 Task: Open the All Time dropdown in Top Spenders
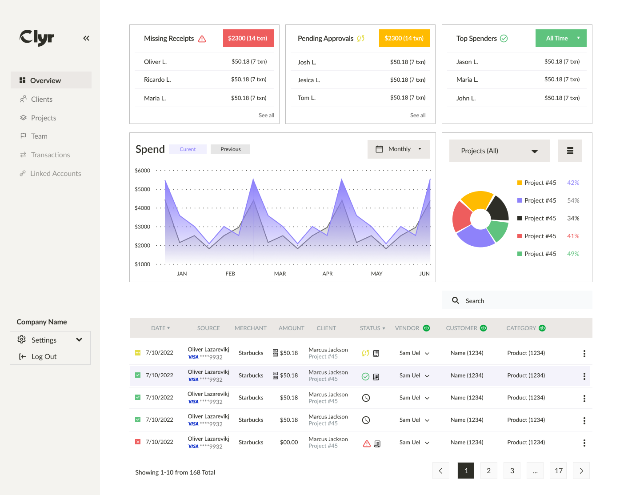click(x=560, y=38)
